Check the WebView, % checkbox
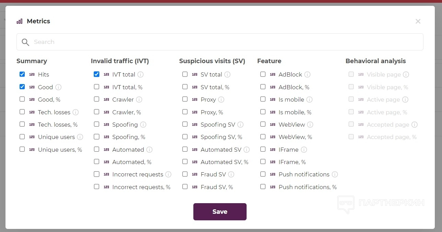This screenshot has height=232, width=442. [263, 137]
